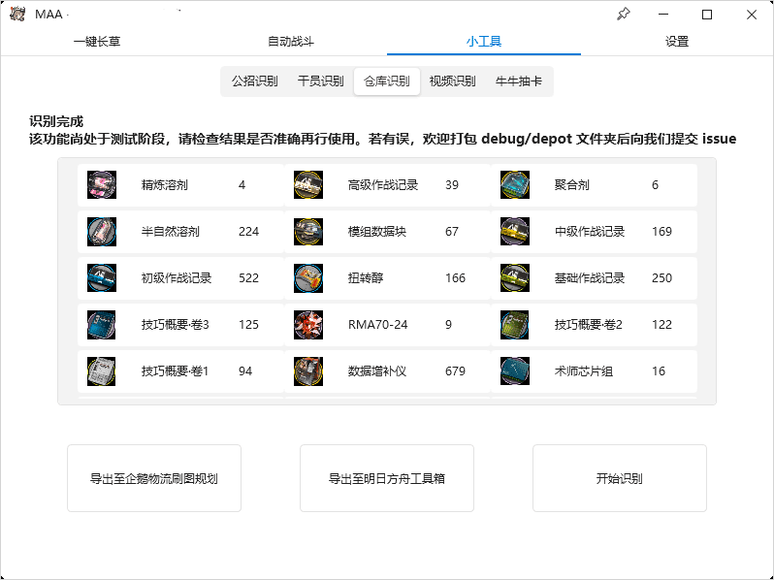
Task: Minimize the MAA window
Action: [663, 15]
